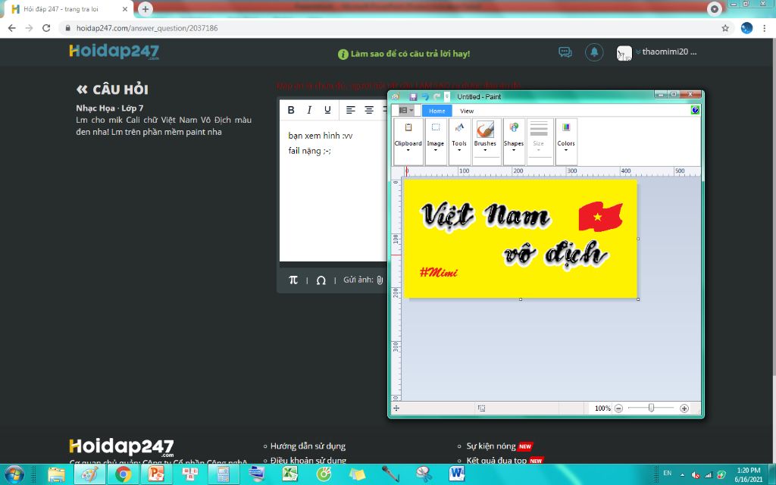
Task: Click the right-middle canvas resize handle
Action: [x=638, y=239]
